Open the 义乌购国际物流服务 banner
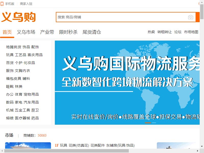The image size is (204, 153). 127,83
